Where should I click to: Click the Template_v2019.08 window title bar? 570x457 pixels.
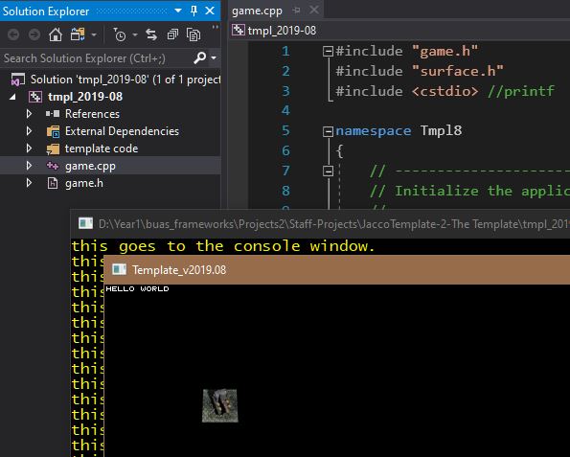tap(337, 270)
